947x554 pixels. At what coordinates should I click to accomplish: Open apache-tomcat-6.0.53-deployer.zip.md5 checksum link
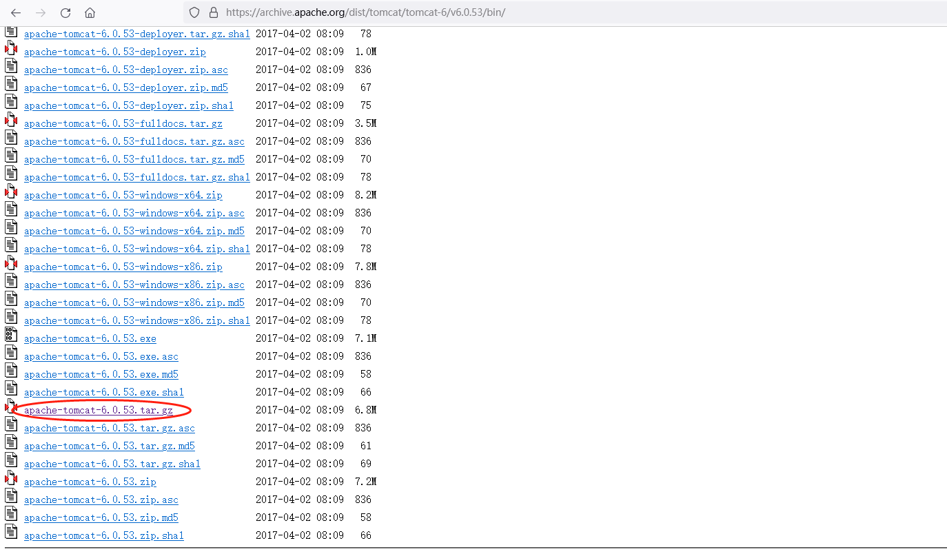pos(126,88)
